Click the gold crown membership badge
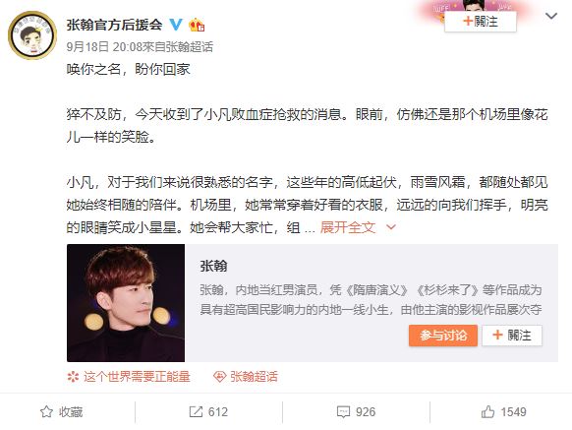 click(197, 25)
